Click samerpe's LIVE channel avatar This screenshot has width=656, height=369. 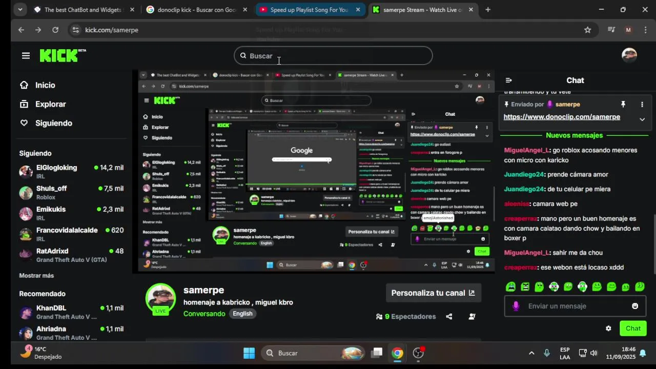pos(160,299)
